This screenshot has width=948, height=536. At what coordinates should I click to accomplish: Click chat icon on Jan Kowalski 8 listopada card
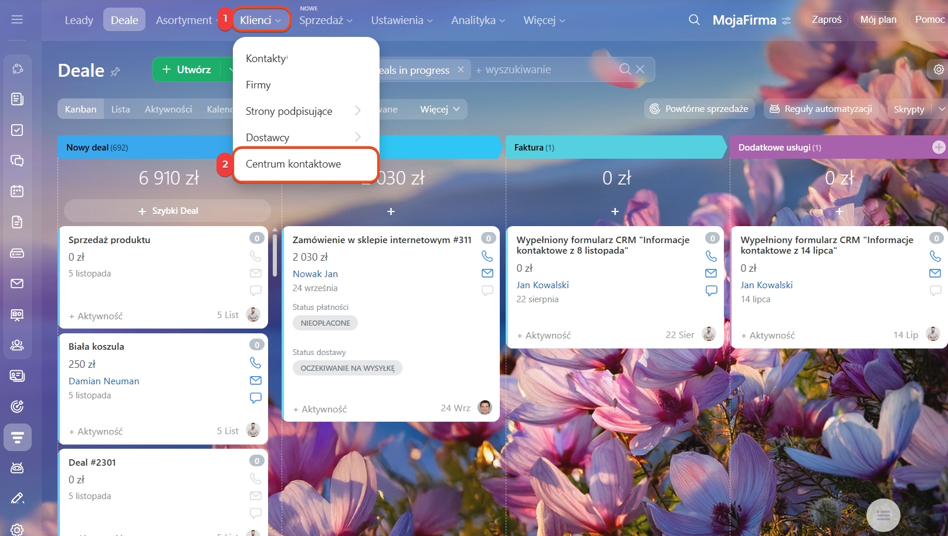pos(711,291)
